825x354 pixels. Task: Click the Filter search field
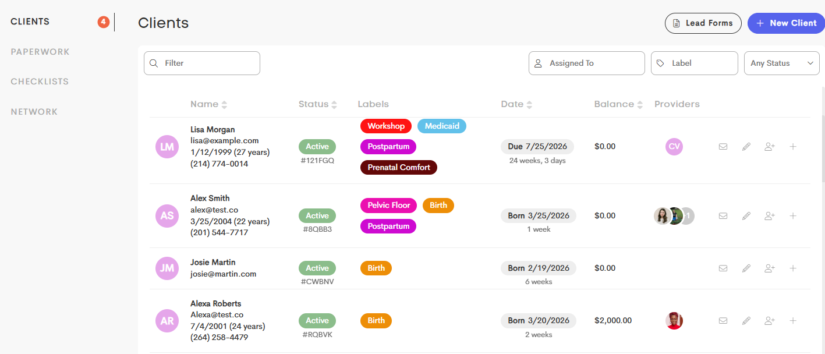[x=202, y=63]
